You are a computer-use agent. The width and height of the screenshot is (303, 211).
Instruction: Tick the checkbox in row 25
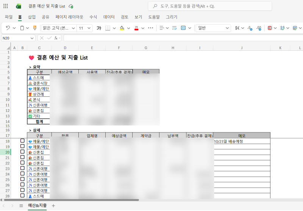coord(22,179)
